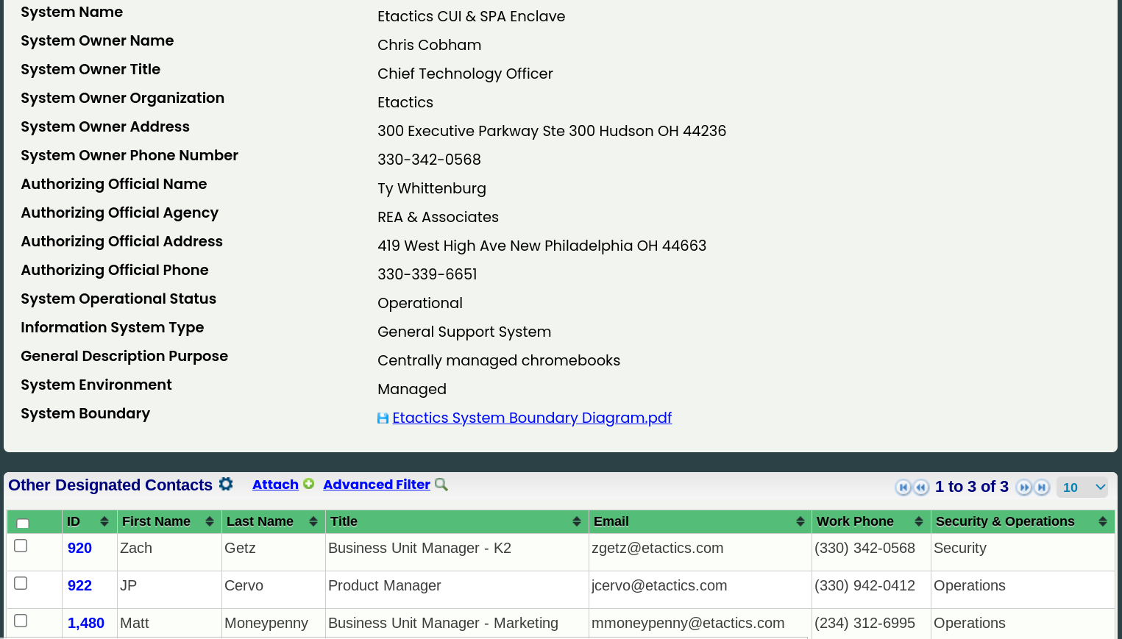Open the page size dropdown showing 10

(x=1082, y=487)
